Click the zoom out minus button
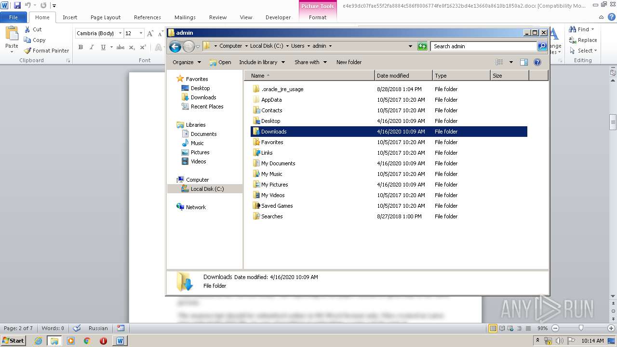The image size is (617, 347). point(555,328)
